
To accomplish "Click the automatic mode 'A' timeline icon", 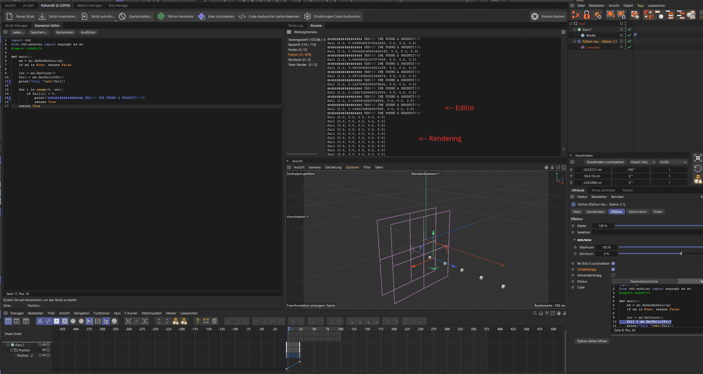I will pyautogui.click(x=40, y=321).
